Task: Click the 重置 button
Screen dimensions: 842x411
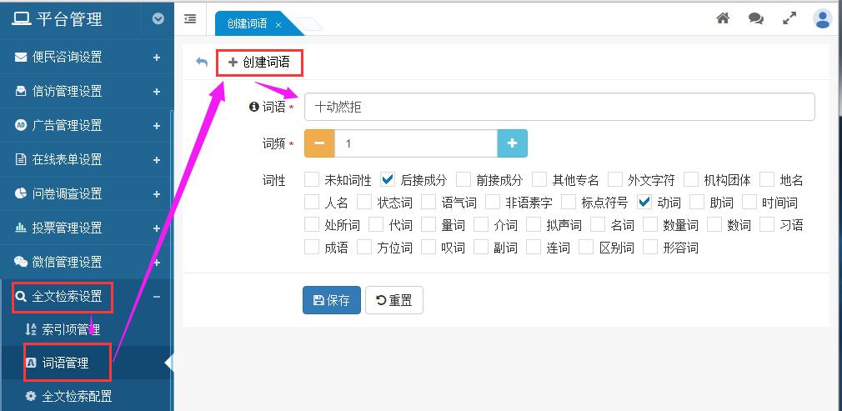Action: coord(394,300)
